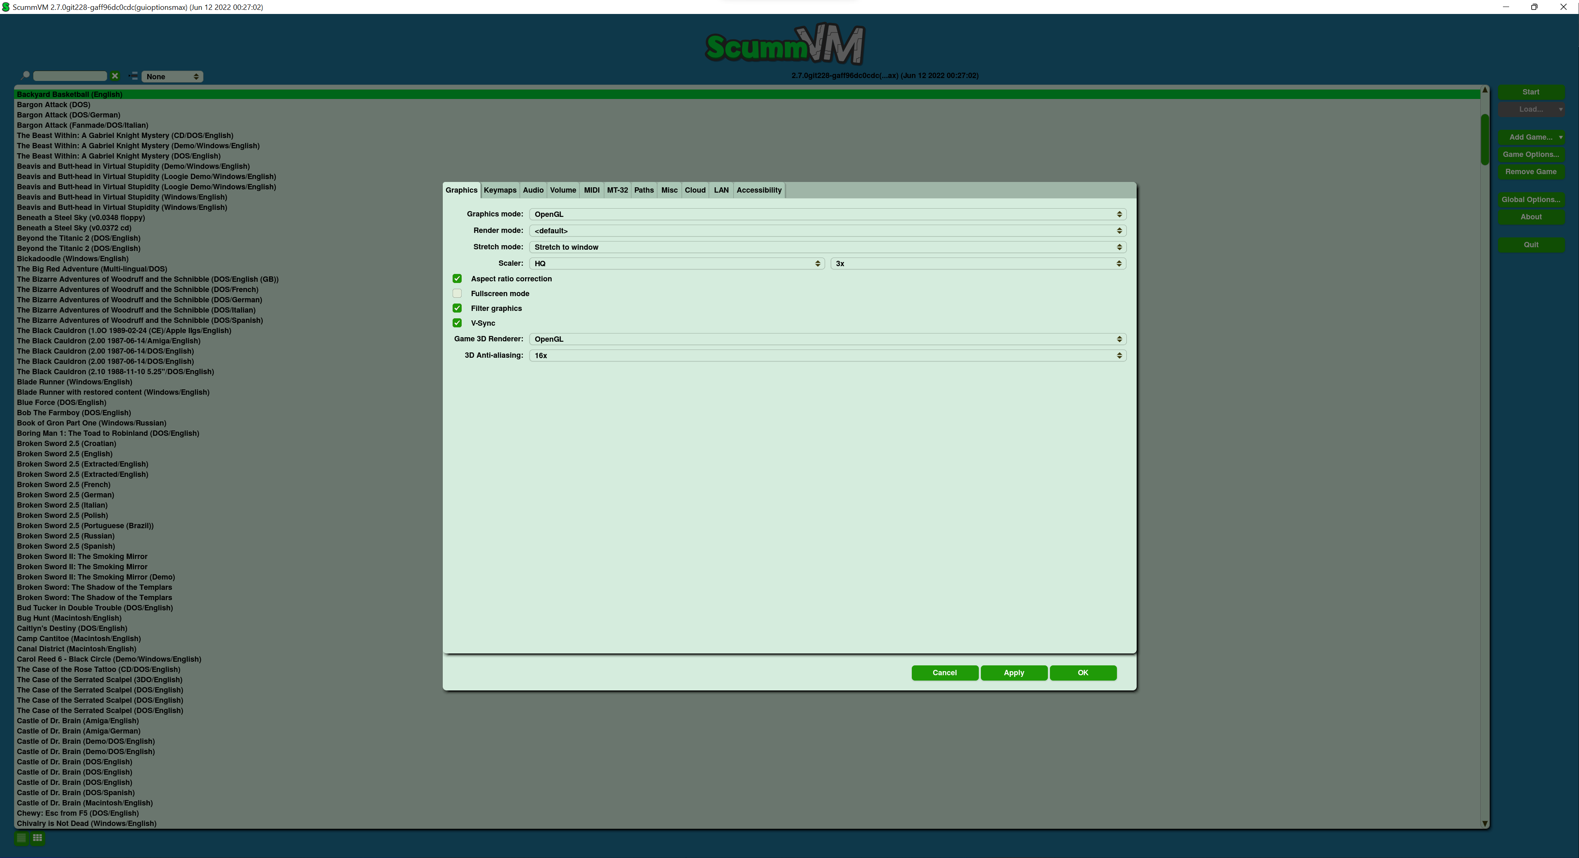Expand the Load arrow dropdown
Screen dimensions: 1579x858
tap(1561, 109)
